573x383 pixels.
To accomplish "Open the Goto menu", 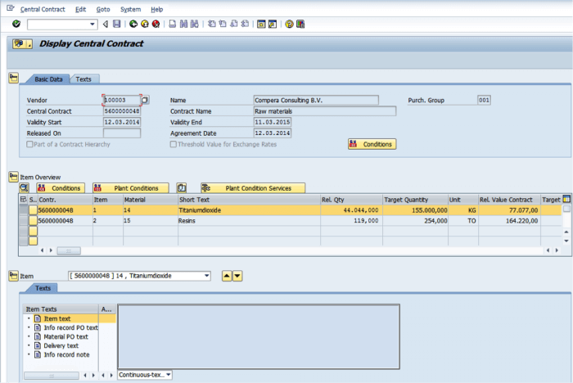I will click(103, 9).
